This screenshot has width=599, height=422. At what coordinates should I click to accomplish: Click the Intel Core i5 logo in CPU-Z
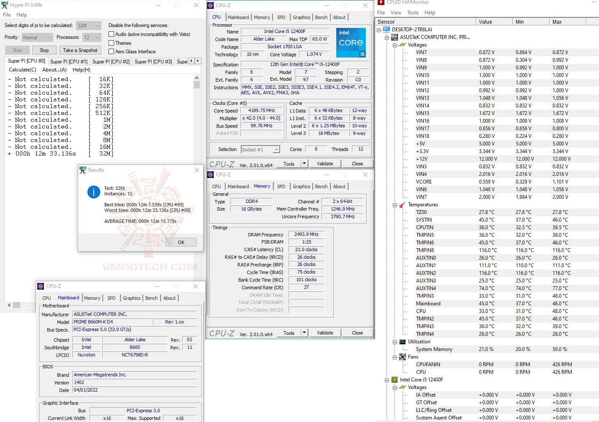click(x=351, y=42)
